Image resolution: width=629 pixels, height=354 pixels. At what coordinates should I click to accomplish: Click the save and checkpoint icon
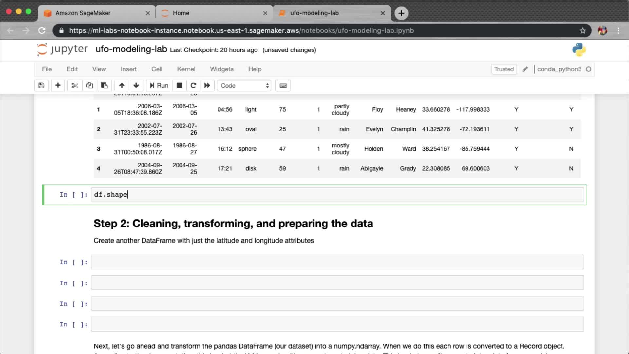pos(41,86)
